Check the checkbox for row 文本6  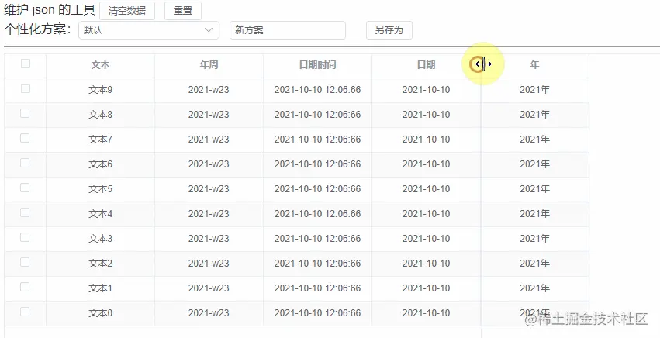pyautogui.click(x=26, y=163)
